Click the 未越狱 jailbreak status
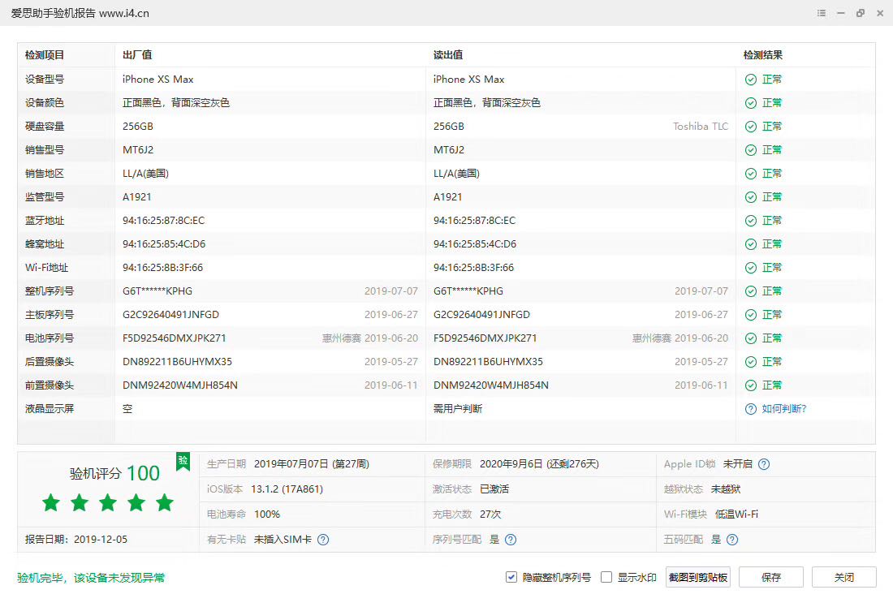The width and height of the screenshot is (893, 607). pyautogui.click(x=726, y=489)
